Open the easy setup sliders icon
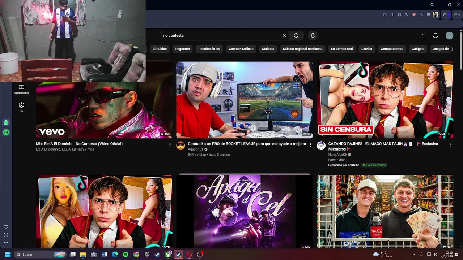This screenshot has height=260, width=463. point(429,15)
